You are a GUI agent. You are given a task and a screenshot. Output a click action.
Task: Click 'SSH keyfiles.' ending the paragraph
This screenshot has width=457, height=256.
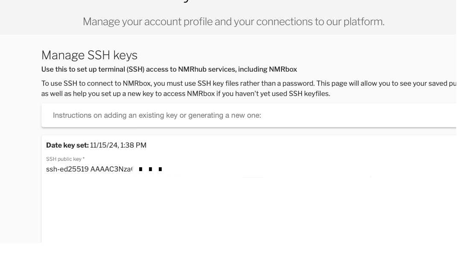click(x=309, y=94)
